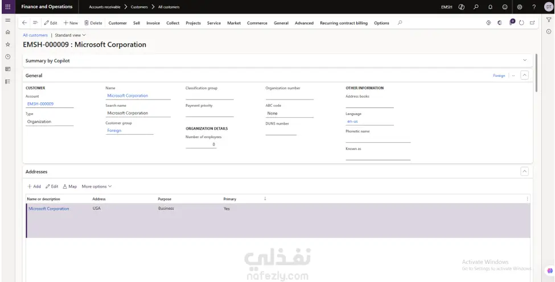This screenshot has width=555, height=282.
Task: Open address grid column options kebab
Action: pos(527,199)
